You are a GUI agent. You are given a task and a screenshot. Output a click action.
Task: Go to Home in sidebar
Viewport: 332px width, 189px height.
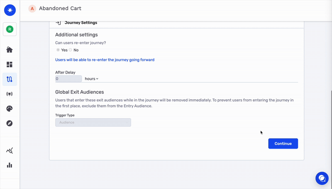point(10,50)
